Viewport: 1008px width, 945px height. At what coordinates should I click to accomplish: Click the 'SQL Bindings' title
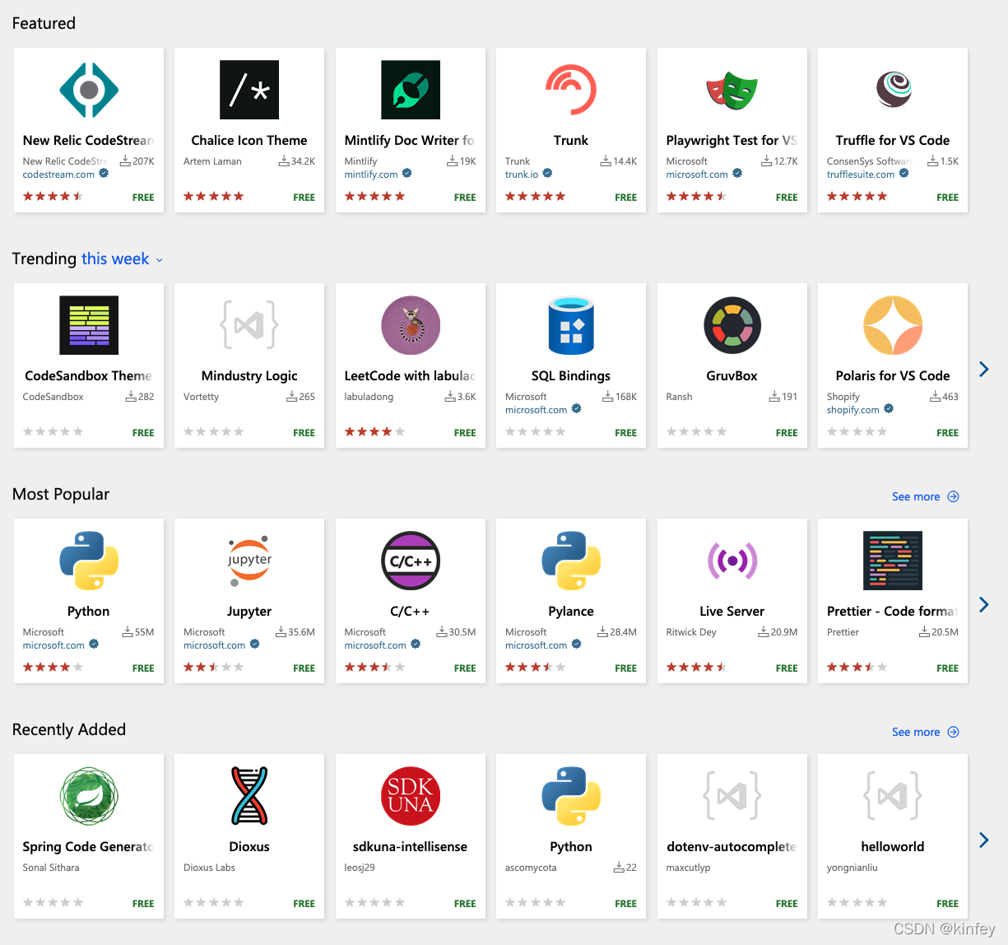(x=571, y=376)
